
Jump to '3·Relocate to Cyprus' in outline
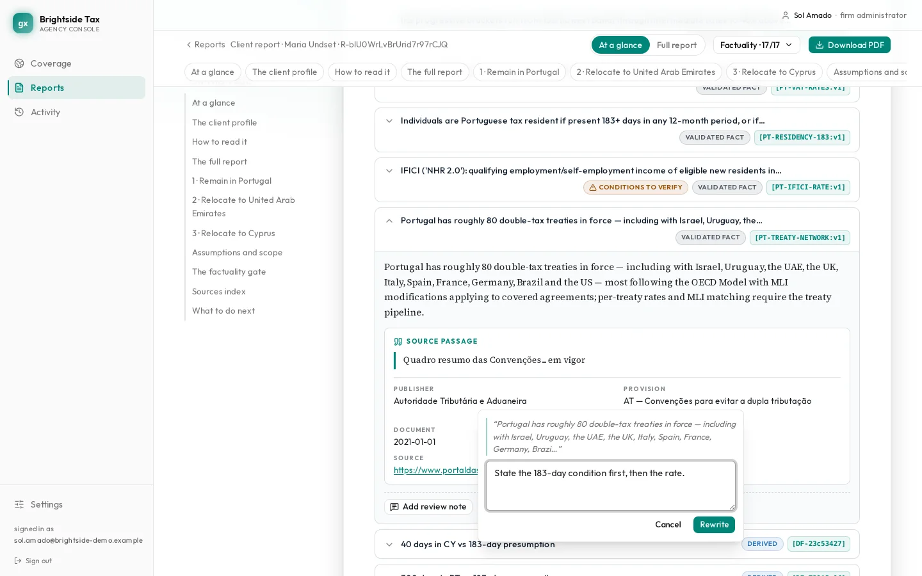tap(233, 234)
